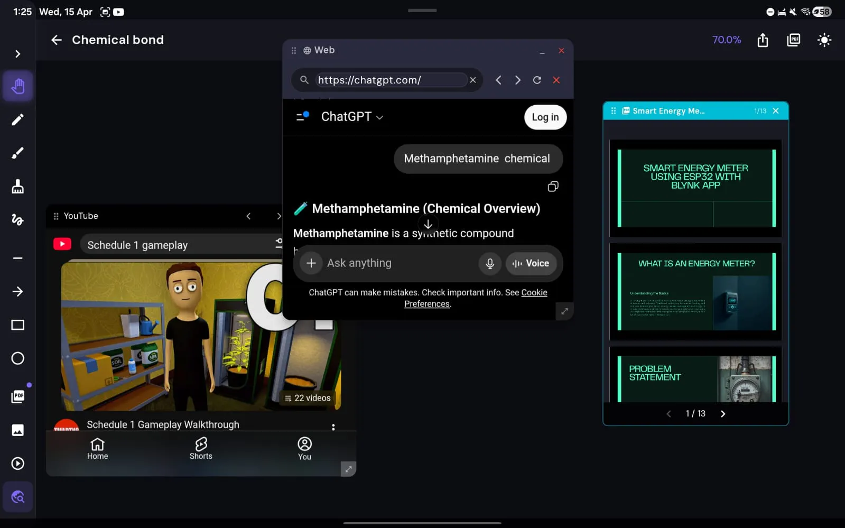Open YouTube search filters

pos(278,243)
